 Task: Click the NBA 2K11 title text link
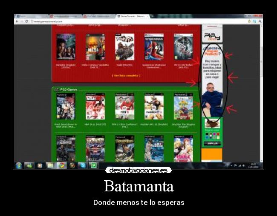pos(95,124)
